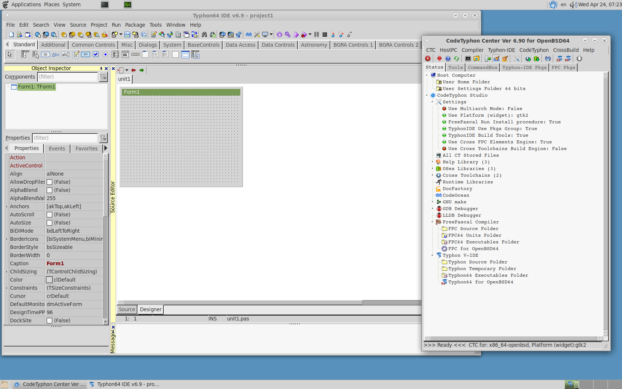Image resolution: width=622 pixels, height=389 pixels.
Task: Toggle the AllowDropFiles checkbox
Action: click(x=49, y=182)
